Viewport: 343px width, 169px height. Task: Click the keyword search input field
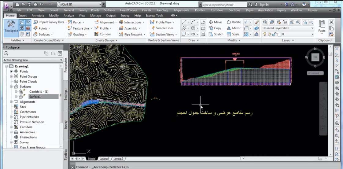click(x=224, y=5)
